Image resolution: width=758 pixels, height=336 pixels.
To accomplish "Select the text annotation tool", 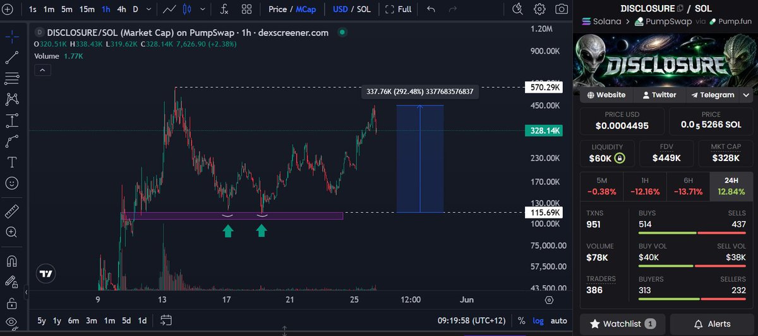I will coord(12,162).
